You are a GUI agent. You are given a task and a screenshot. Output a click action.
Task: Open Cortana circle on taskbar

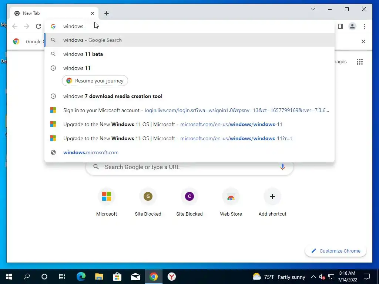(44, 277)
